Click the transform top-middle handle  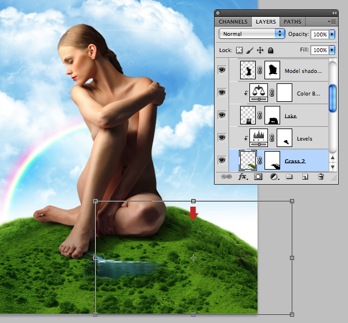pyautogui.click(x=194, y=201)
